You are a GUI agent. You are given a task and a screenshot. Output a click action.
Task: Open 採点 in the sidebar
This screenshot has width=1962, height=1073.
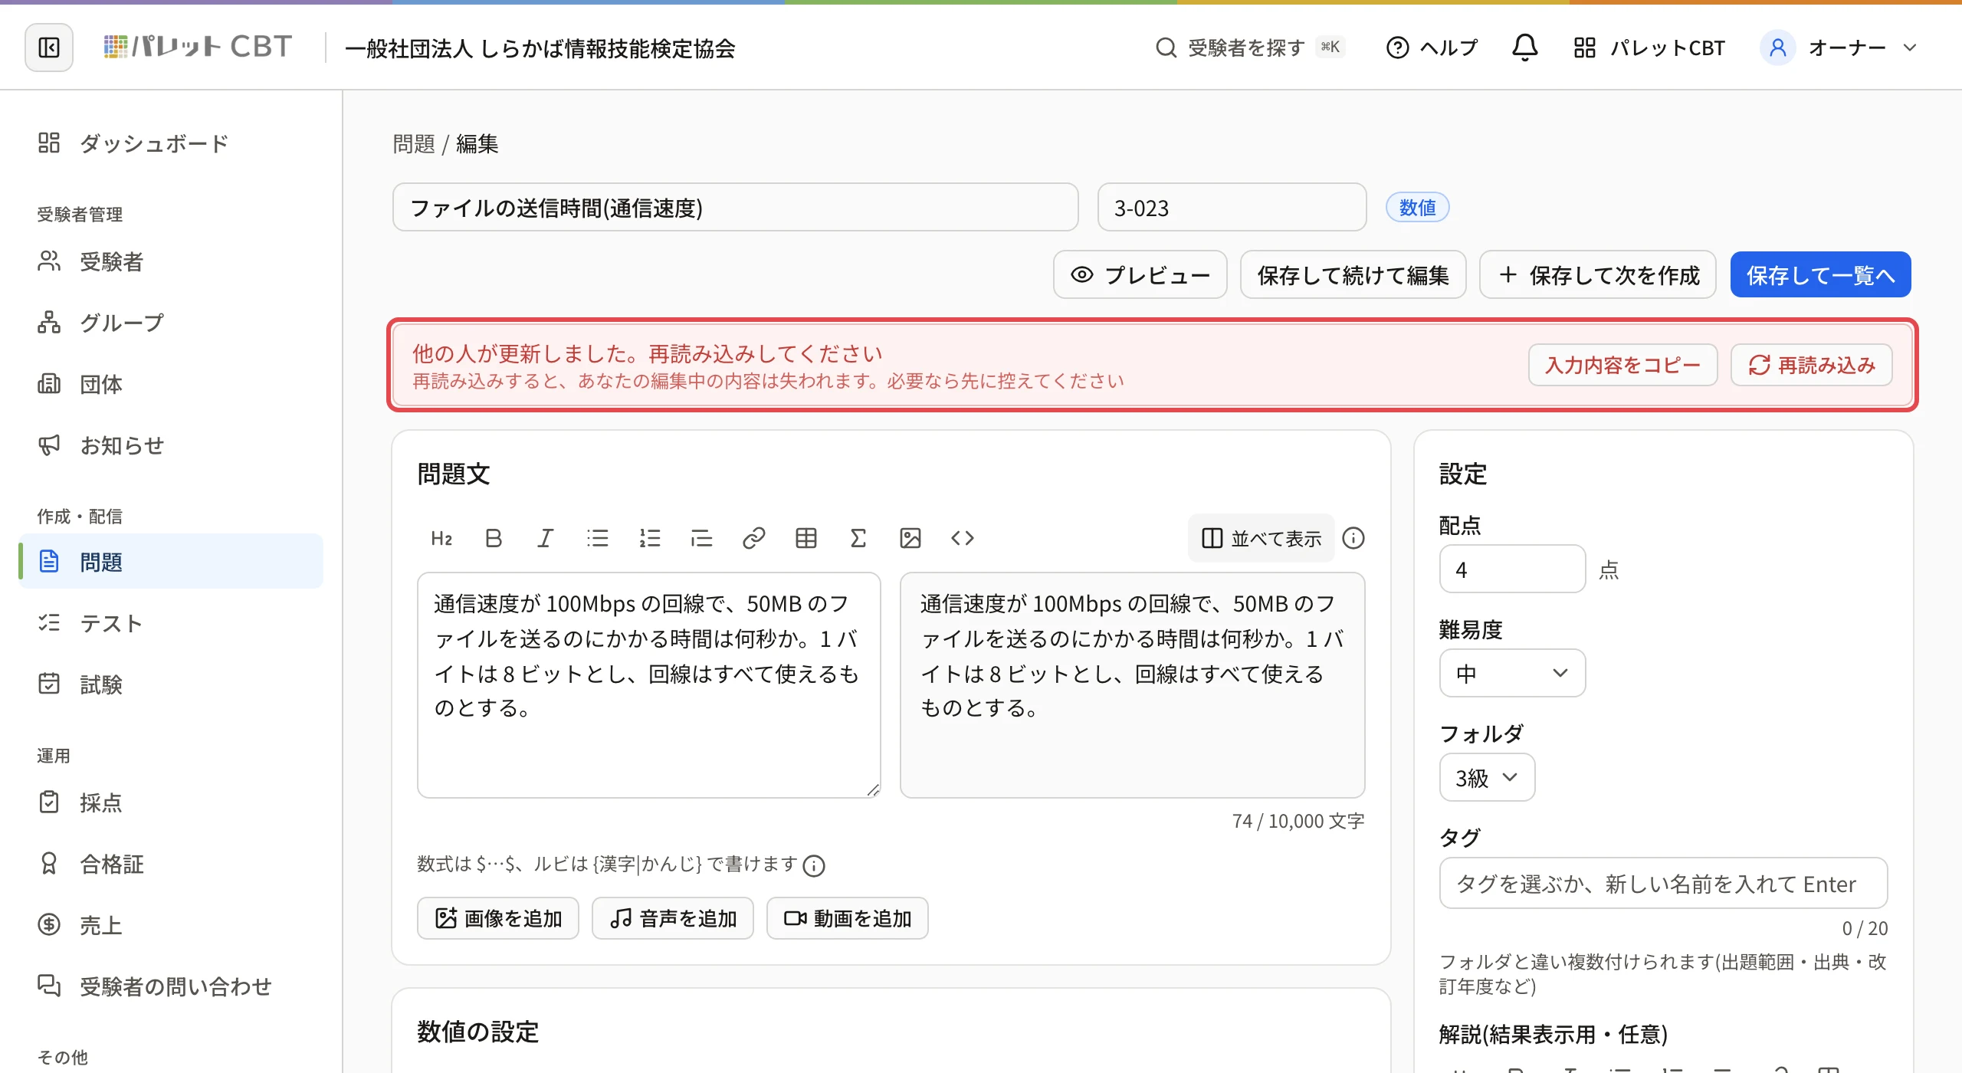(171, 802)
